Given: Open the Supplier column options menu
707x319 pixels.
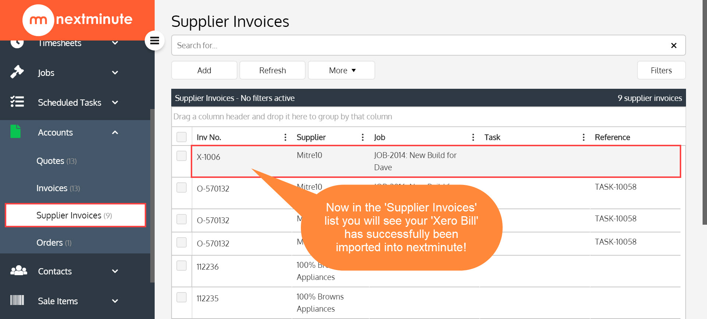Looking at the screenshot, I should click(363, 137).
